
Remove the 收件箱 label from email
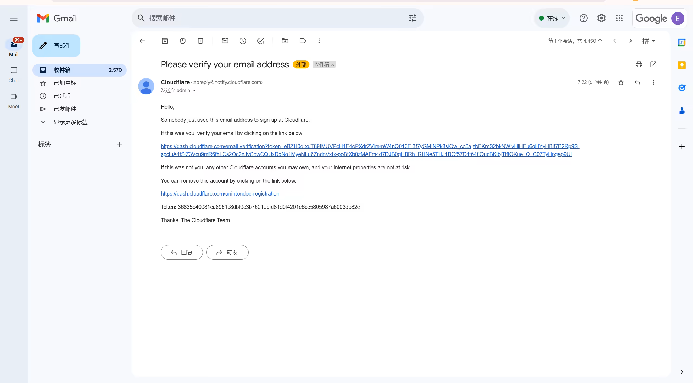coord(332,65)
